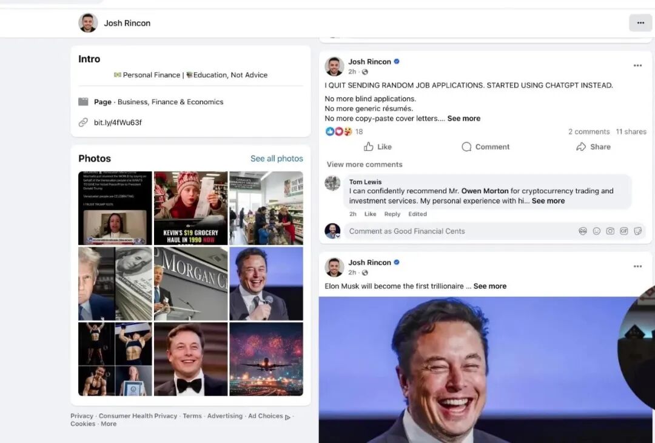Viewport: 655px width, 443px height.
Task: Open Kevin's $19 grocery haul photo thumbnail
Action: (x=190, y=208)
